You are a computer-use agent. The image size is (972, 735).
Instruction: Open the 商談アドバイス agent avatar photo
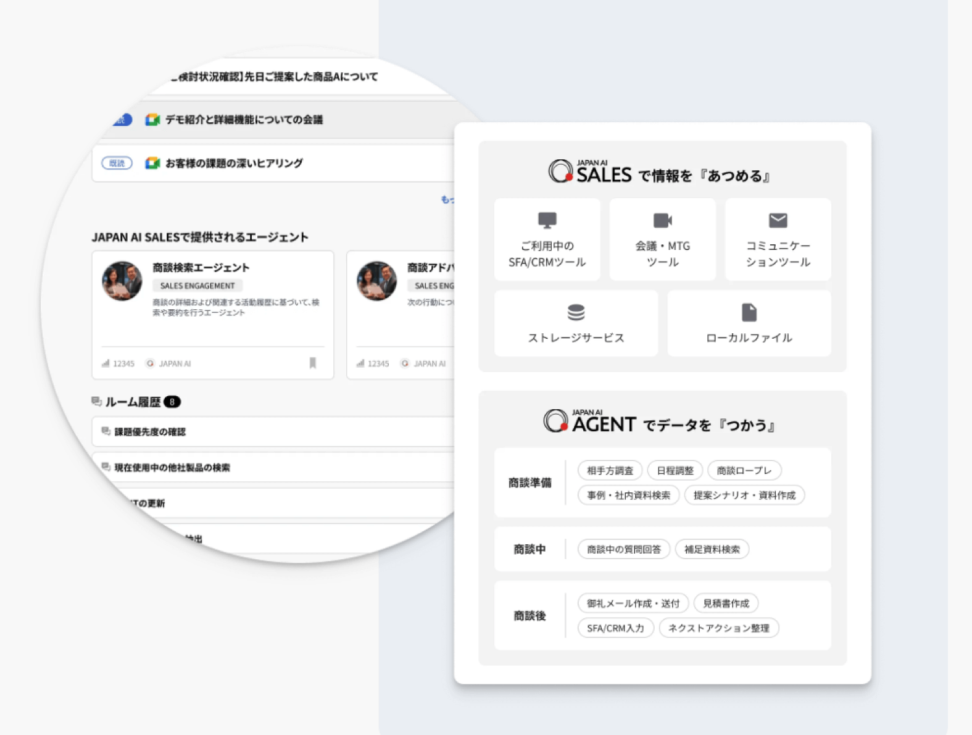tap(376, 281)
